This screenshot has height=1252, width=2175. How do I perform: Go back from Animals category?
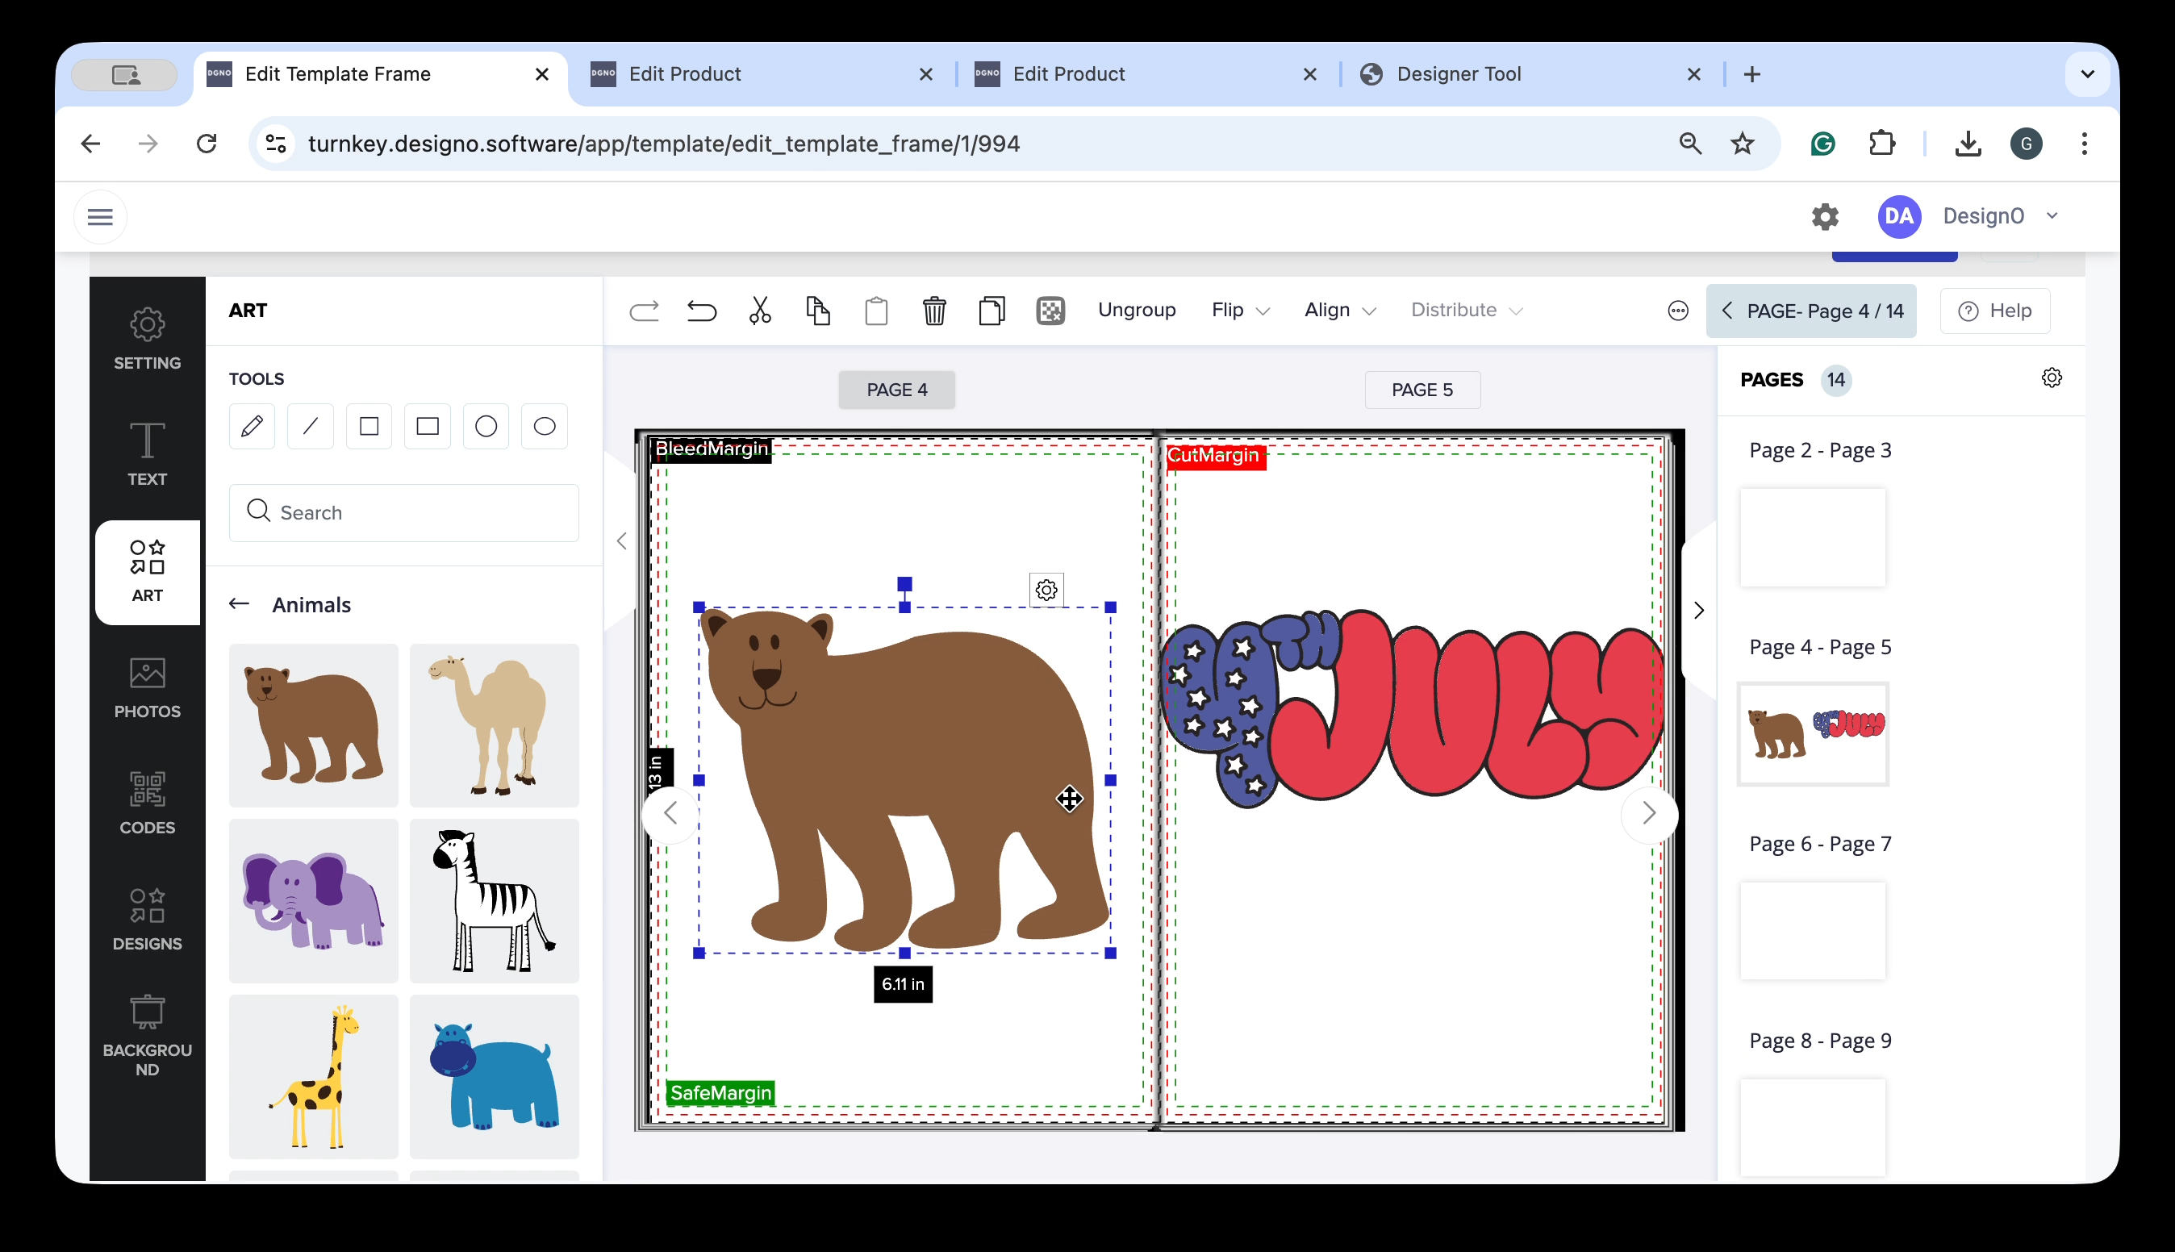(239, 604)
